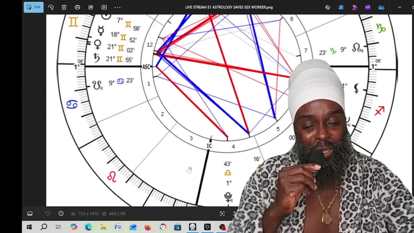Mark image as favorite with heart icon

click(48, 214)
